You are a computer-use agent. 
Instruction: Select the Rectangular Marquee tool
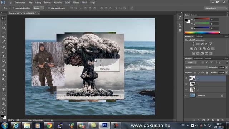(x=3, y=23)
